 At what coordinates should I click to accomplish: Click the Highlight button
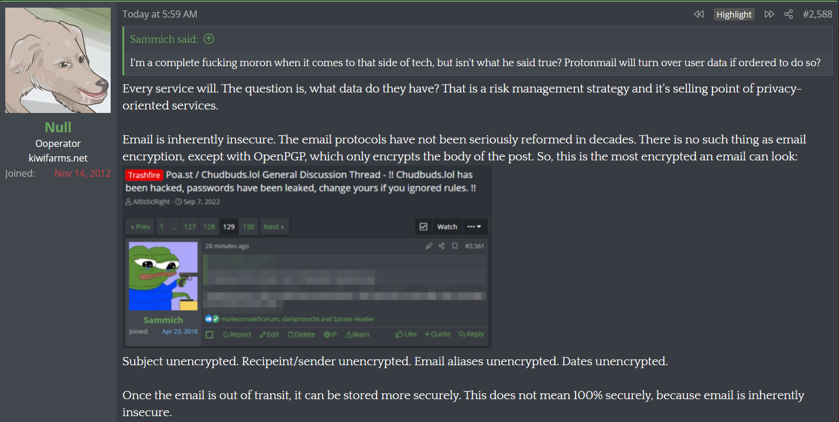(734, 15)
